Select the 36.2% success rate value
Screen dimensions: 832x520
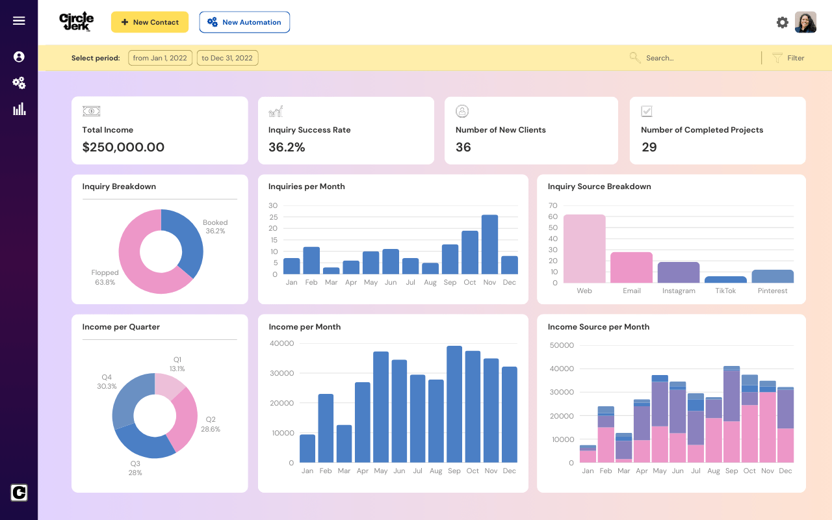pos(287,147)
